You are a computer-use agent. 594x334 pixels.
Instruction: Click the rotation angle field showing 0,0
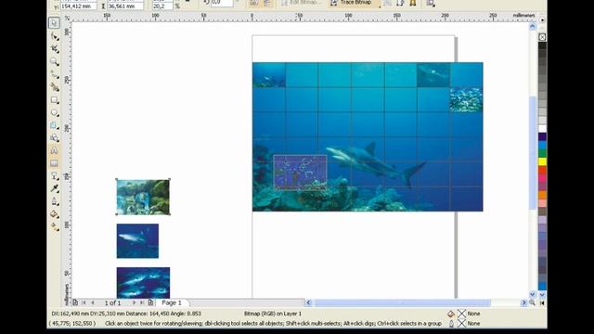point(222,3)
